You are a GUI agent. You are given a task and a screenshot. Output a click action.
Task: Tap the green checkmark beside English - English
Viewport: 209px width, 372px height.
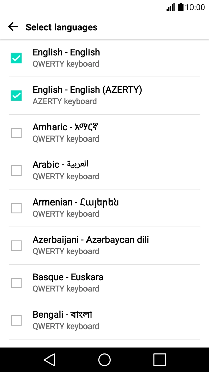pyautogui.click(x=16, y=58)
